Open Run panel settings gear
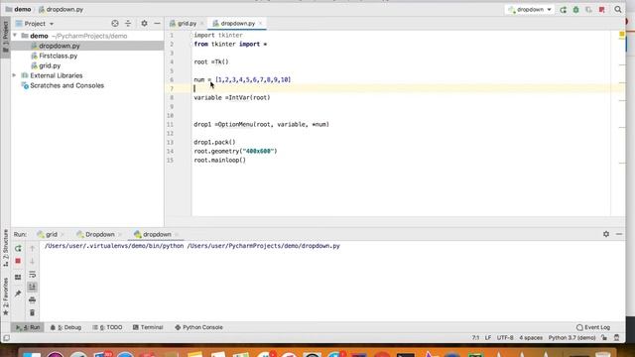 point(606,234)
